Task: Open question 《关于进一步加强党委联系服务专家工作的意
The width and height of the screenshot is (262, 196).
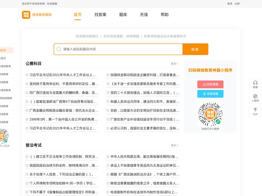Action: coord(145,84)
